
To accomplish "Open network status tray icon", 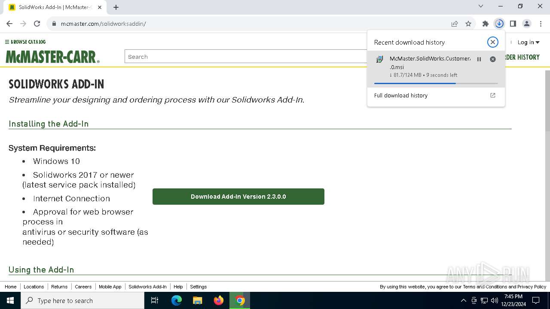I will click(484, 300).
